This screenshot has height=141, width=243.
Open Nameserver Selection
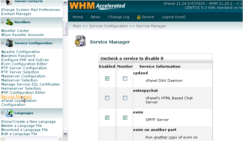coord(21,88)
